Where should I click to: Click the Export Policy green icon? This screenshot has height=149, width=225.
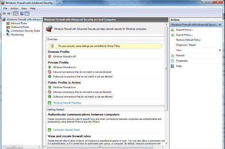172,35
